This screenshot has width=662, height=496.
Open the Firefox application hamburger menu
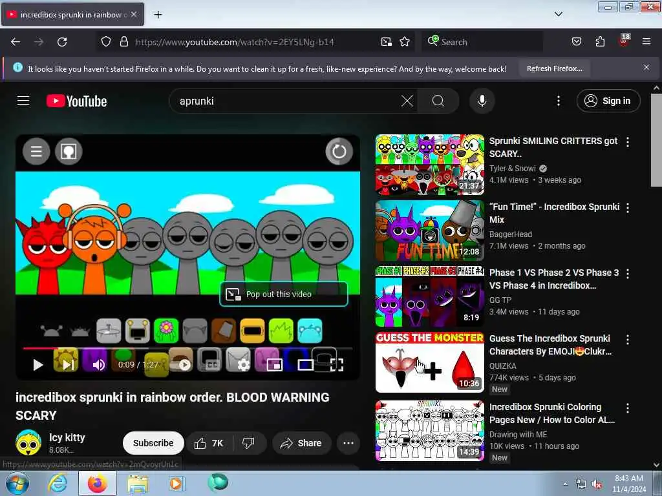pyautogui.click(x=646, y=41)
